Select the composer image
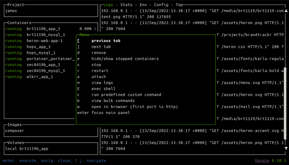The image size is (289, 165). coord(15,131)
